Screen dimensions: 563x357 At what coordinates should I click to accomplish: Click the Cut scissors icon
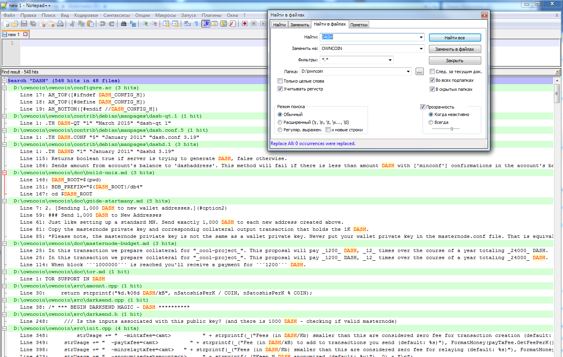[x=72, y=24]
